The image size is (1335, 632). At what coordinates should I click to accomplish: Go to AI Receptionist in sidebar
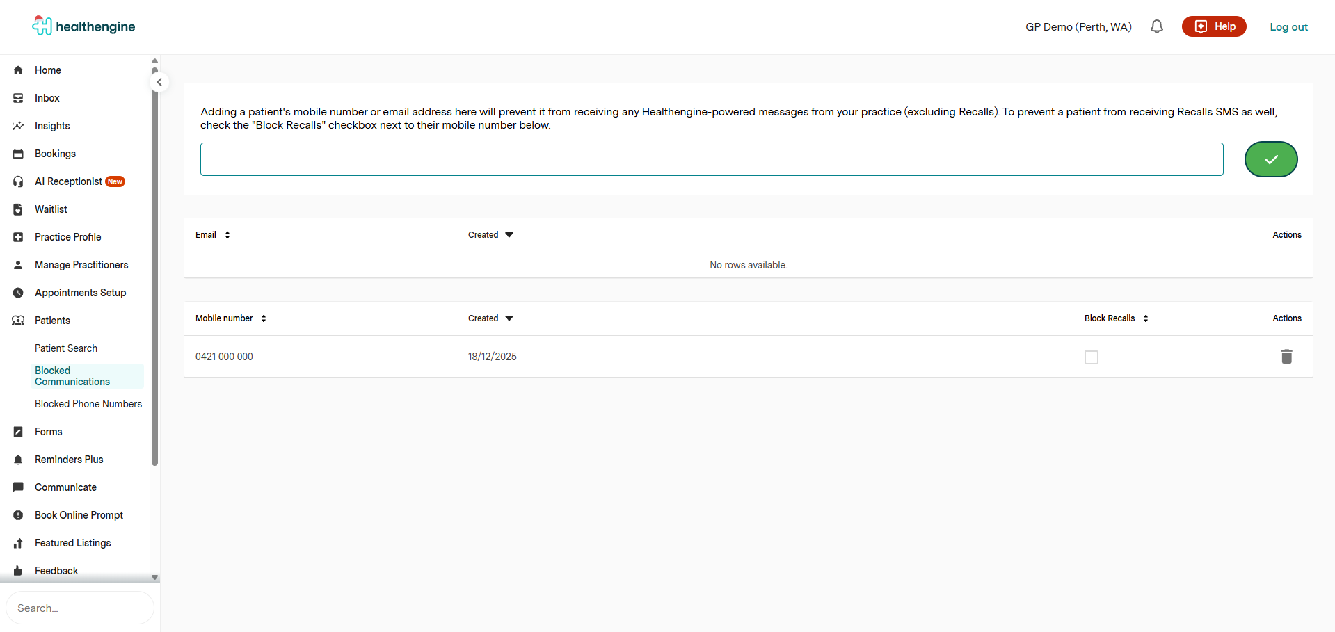(68, 181)
